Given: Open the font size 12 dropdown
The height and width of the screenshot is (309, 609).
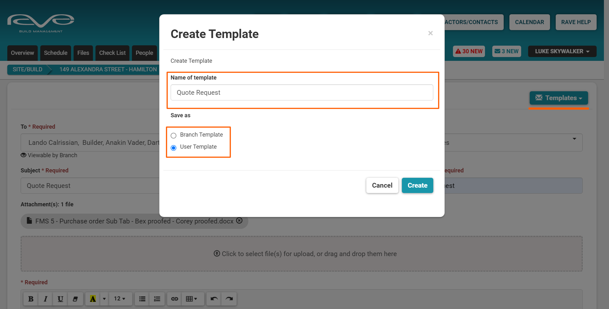Looking at the screenshot, I should [x=120, y=299].
